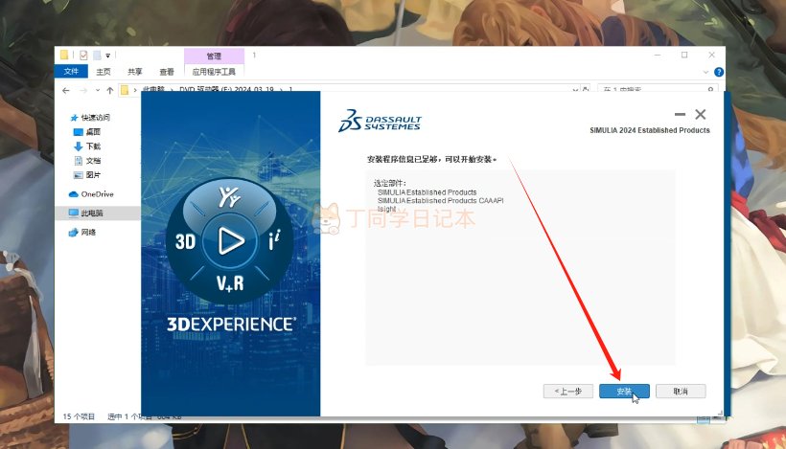Click the 取消 (Cancel) button
This screenshot has width=786, height=449.
point(681,392)
